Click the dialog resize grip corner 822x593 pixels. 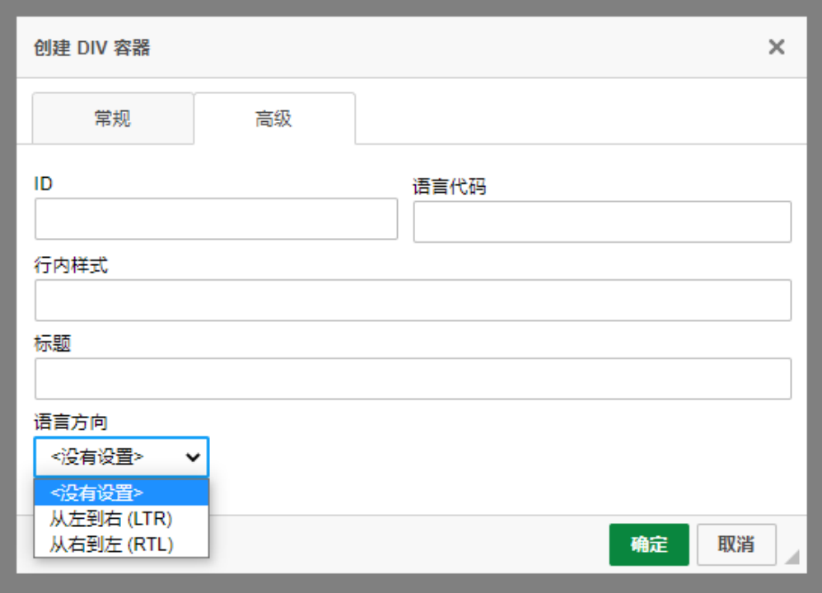[792, 558]
